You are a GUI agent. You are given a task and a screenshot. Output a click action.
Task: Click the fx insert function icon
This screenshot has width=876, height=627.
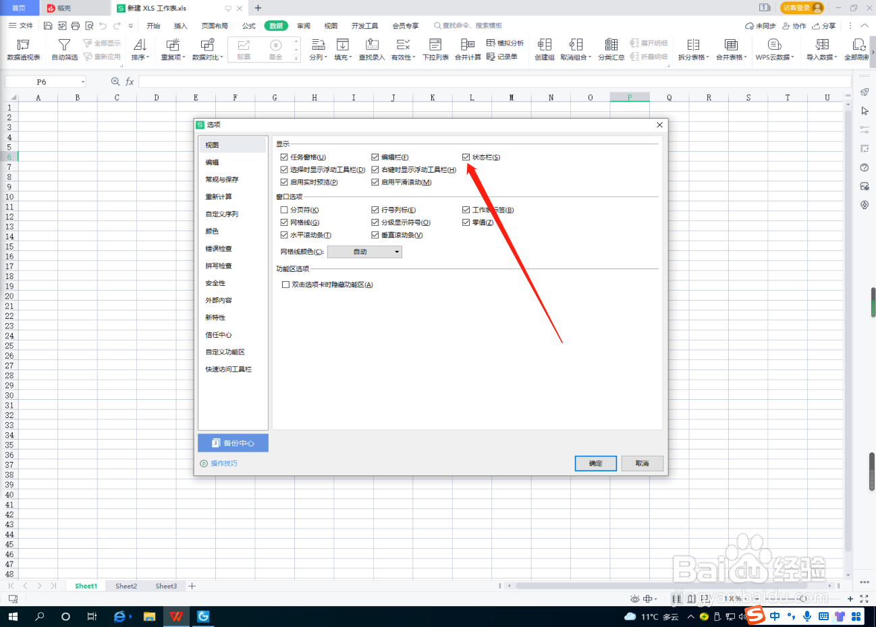click(130, 82)
